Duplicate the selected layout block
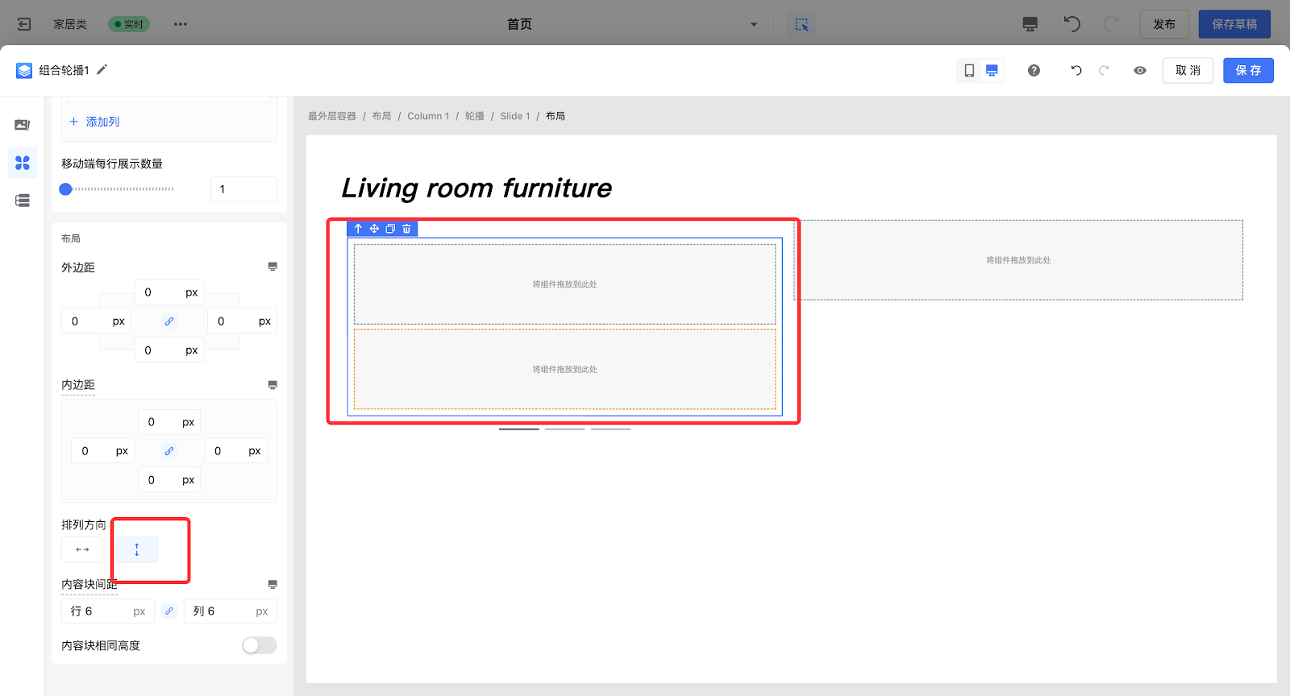Screen dimensions: 1290x696 coord(390,229)
